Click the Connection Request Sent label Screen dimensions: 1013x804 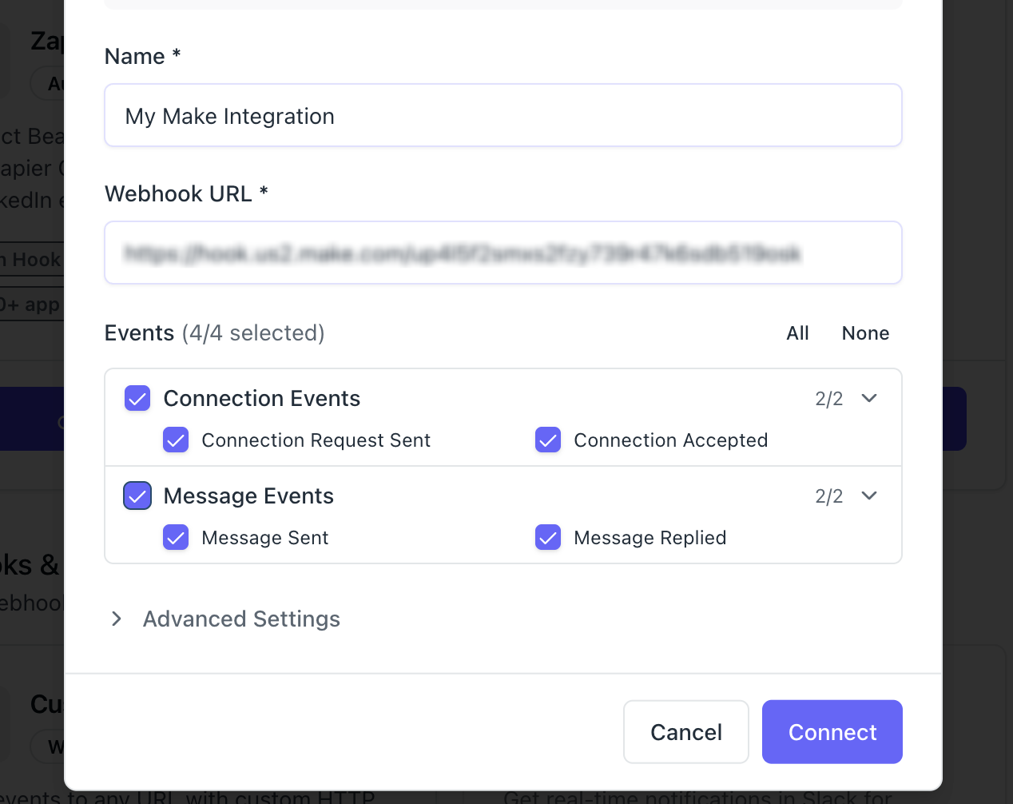316,440
